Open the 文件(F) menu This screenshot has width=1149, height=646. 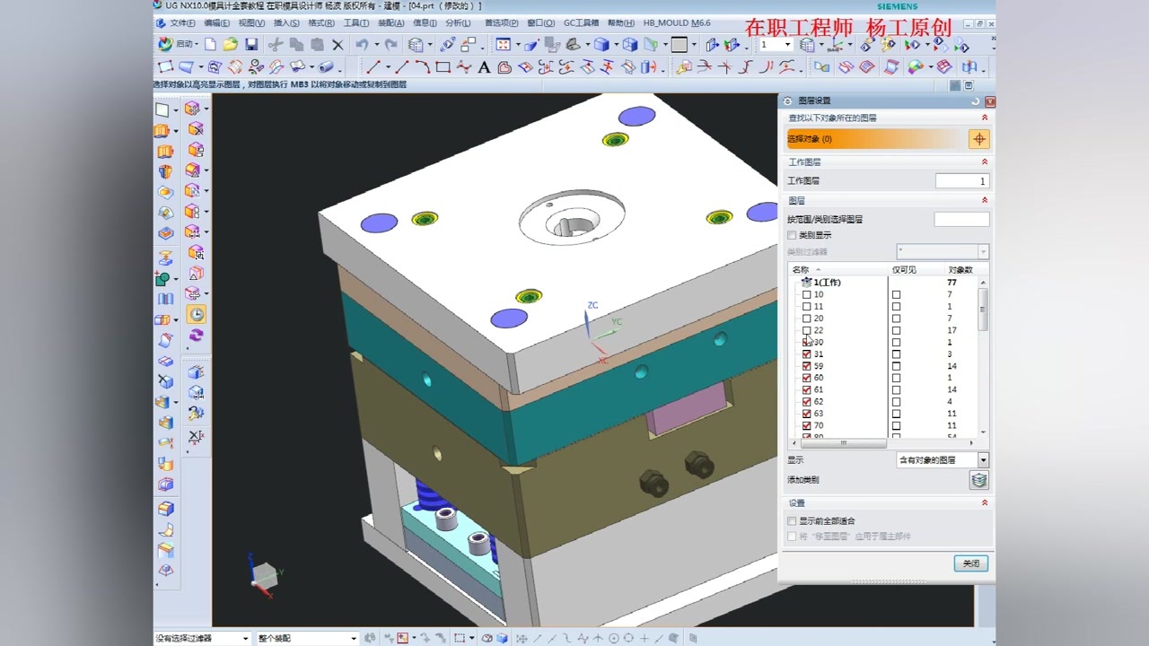182,22
